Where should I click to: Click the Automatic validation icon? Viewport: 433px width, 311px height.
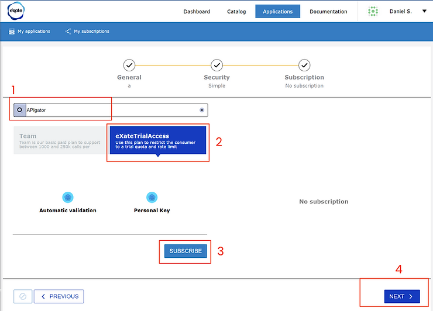[x=68, y=198]
